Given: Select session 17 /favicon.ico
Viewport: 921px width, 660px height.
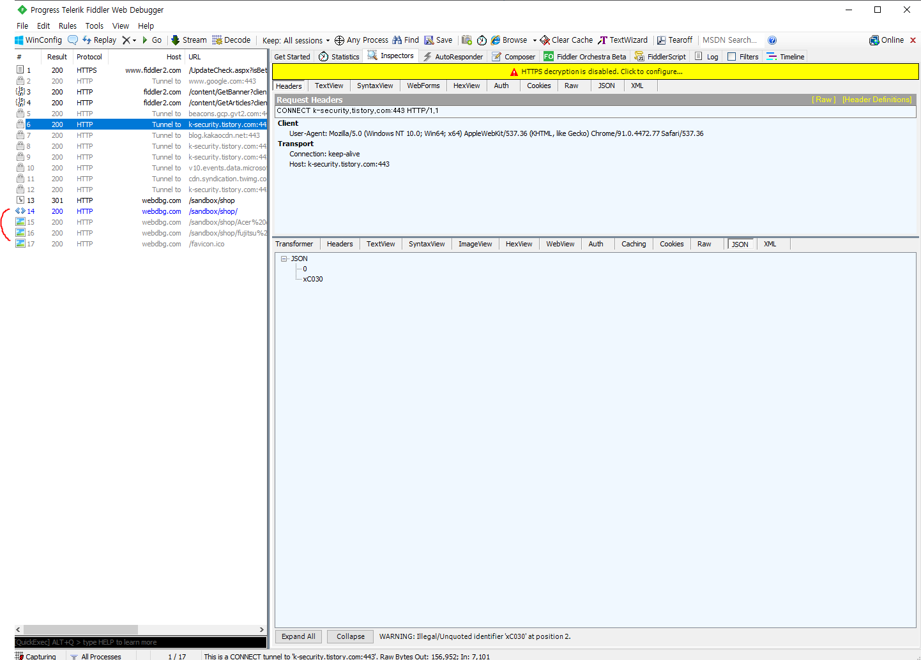Looking at the screenshot, I should pyautogui.click(x=141, y=244).
